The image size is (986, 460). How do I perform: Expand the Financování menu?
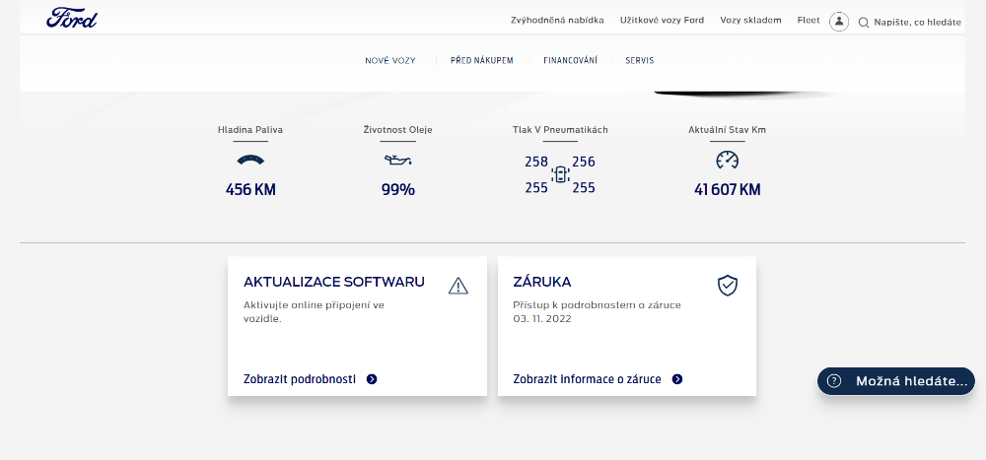click(x=570, y=61)
